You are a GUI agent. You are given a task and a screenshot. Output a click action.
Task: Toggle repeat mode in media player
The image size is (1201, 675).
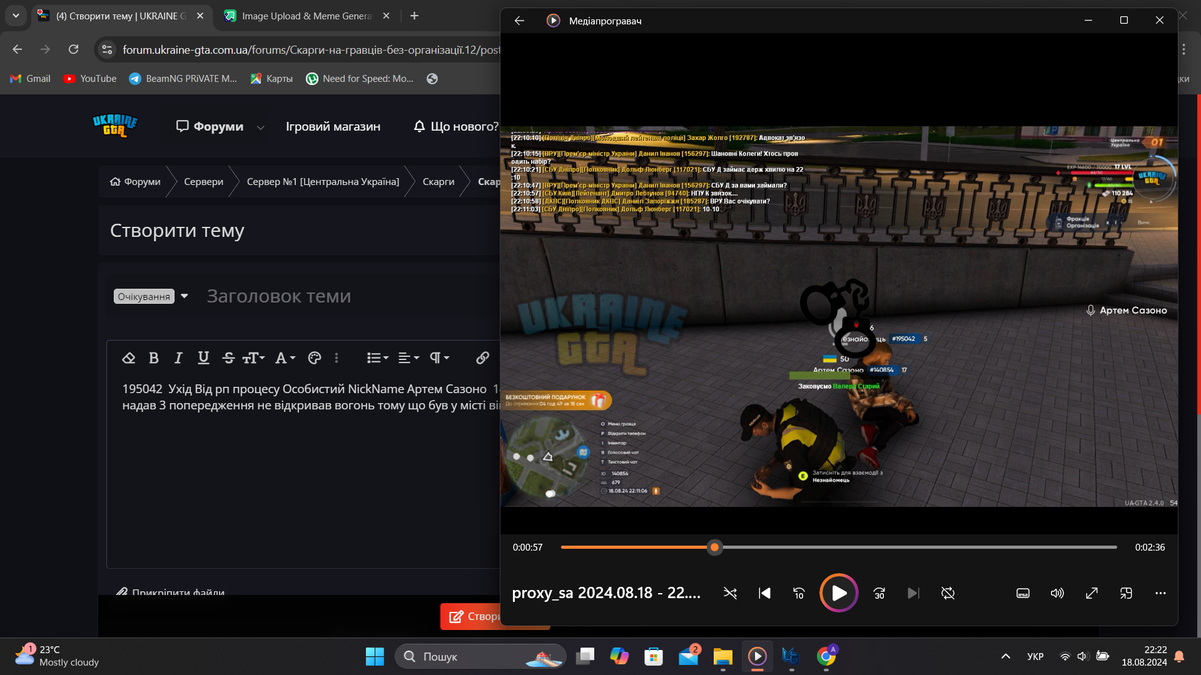click(948, 593)
